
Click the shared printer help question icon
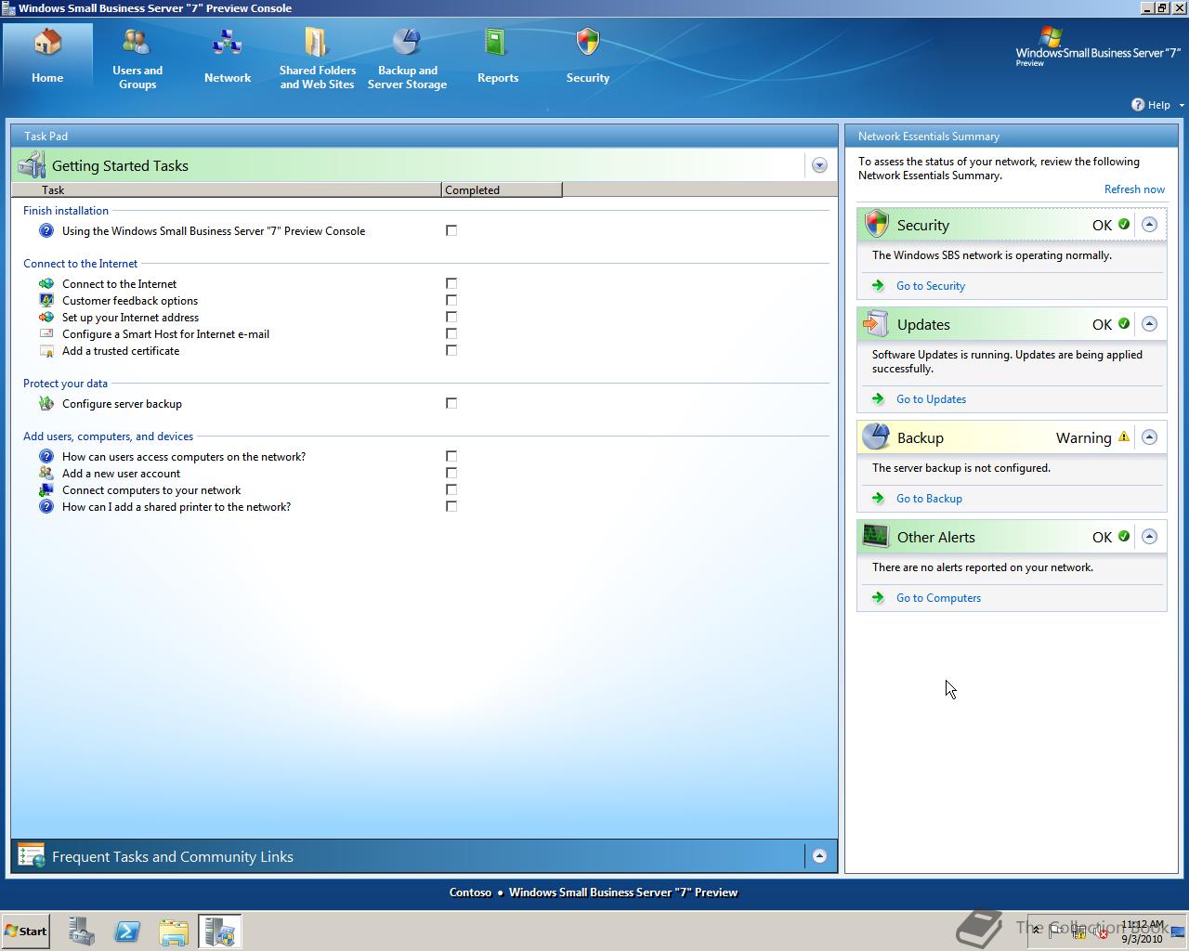coord(46,507)
